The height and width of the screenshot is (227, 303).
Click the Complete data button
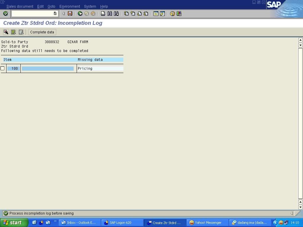point(42,32)
